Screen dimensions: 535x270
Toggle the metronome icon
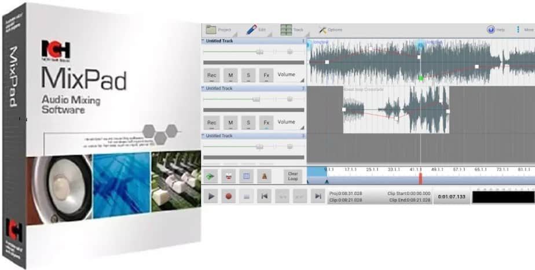pyautogui.click(x=264, y=176)
